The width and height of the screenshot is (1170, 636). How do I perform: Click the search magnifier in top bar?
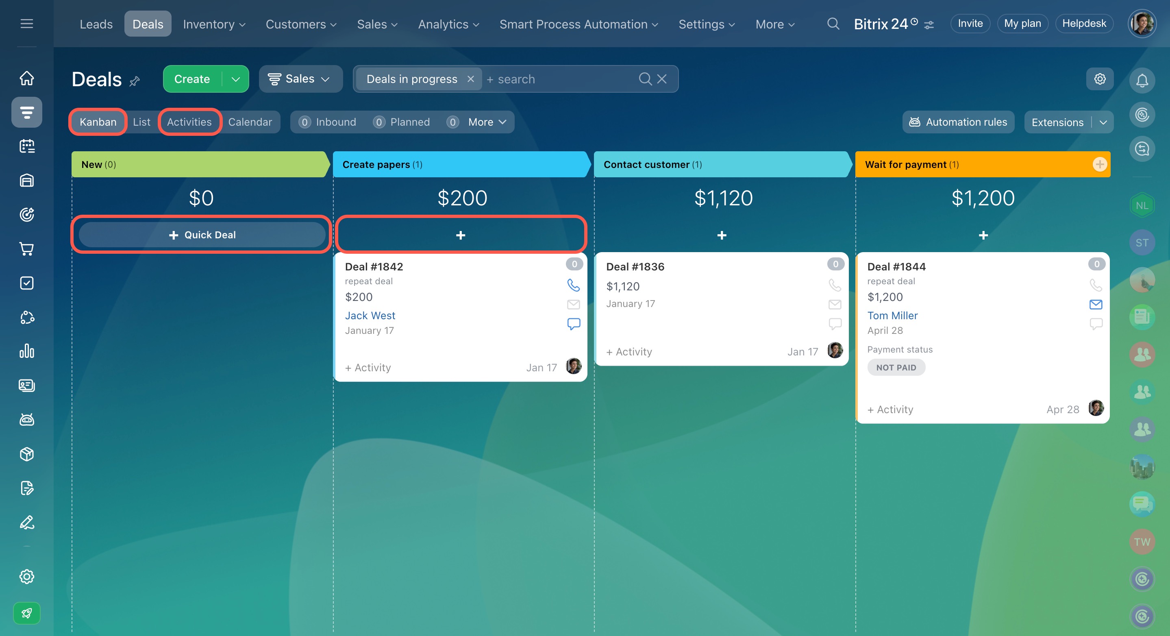833,24
